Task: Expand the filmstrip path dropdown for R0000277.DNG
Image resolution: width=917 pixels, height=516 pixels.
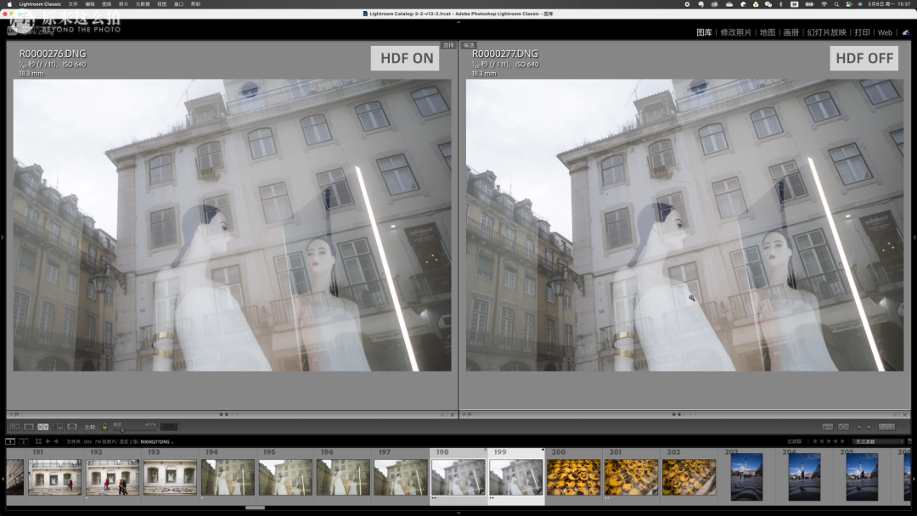Action: coord(172,442)
